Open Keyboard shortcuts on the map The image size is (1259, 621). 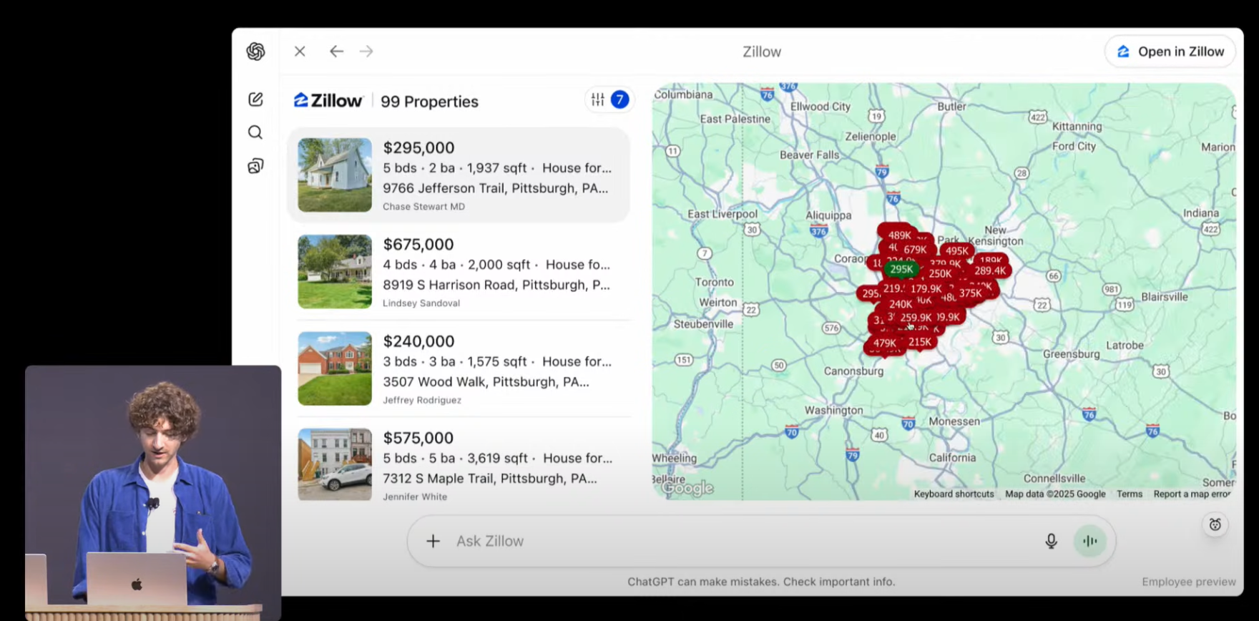(x=954, y=494)
